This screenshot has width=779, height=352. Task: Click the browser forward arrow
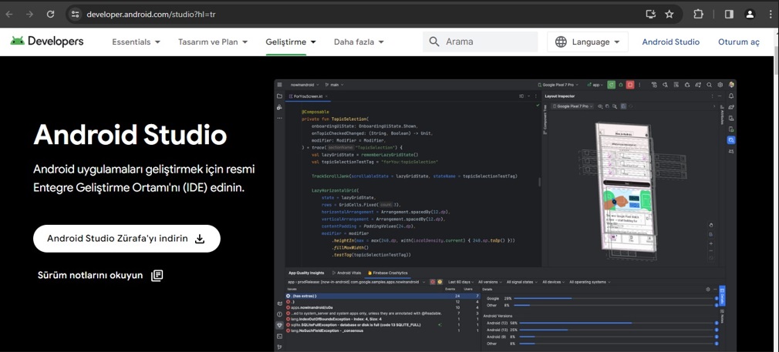tap(30, 14)
